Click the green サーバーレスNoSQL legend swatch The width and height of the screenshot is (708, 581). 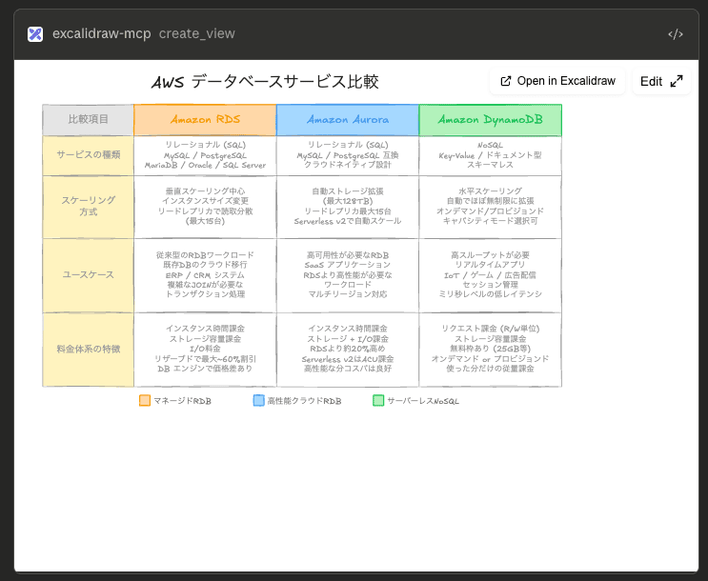(378, 400)
